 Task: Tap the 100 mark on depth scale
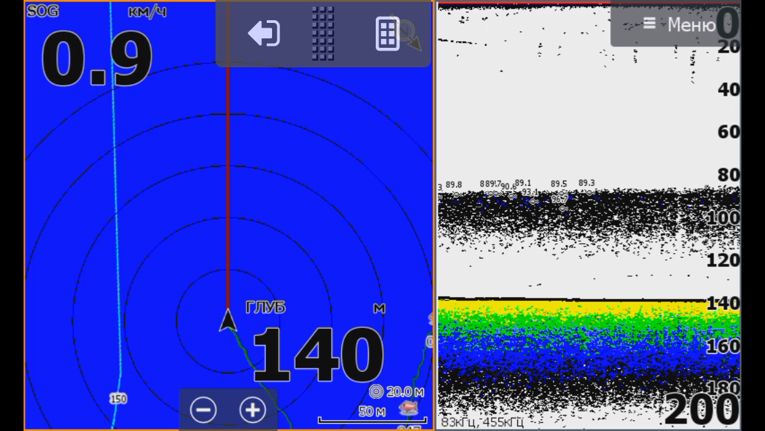point(723,218)
